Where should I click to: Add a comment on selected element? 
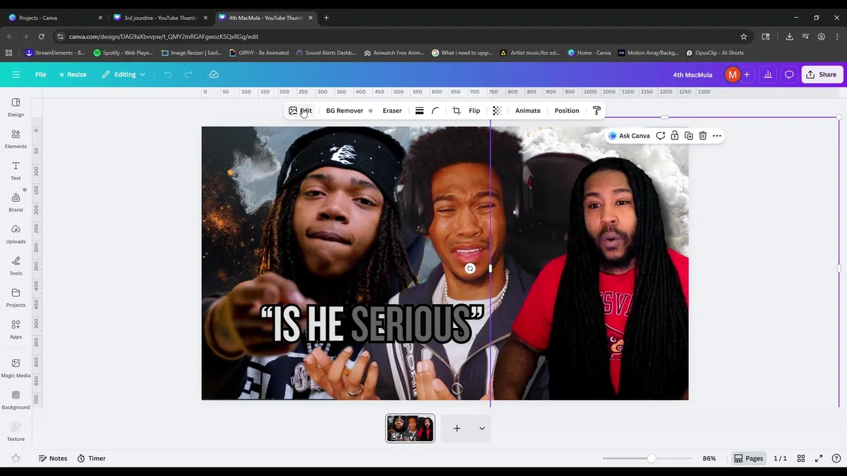tap(660, 136)
